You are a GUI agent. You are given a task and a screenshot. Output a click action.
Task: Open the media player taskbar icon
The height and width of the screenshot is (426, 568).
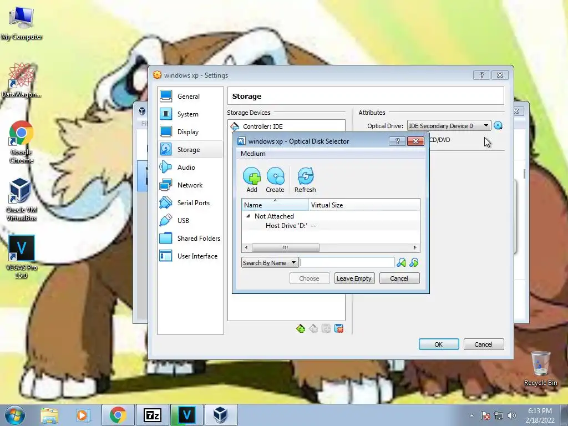coord(82,415)
